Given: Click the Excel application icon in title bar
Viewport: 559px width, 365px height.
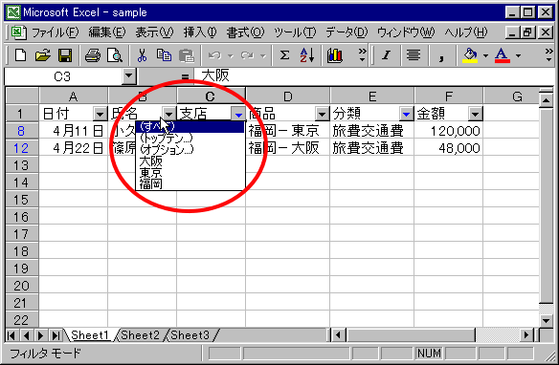Looking at the screenshot, I should (x=13, y=12).
